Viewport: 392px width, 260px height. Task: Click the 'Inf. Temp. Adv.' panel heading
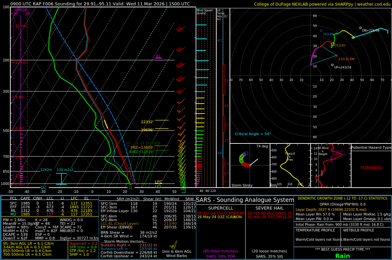click(x=222, y=15)
